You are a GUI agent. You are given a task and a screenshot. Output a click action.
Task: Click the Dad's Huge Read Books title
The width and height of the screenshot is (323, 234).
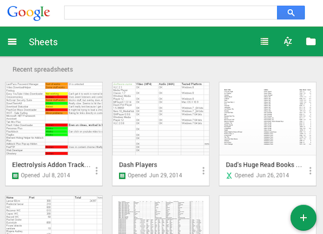pos(264,165)
